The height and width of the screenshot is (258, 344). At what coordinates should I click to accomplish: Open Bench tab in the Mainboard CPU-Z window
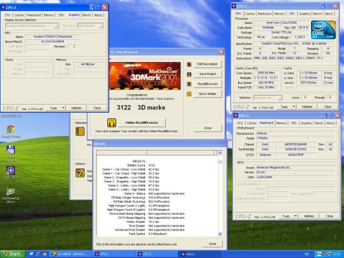point(319,123)
